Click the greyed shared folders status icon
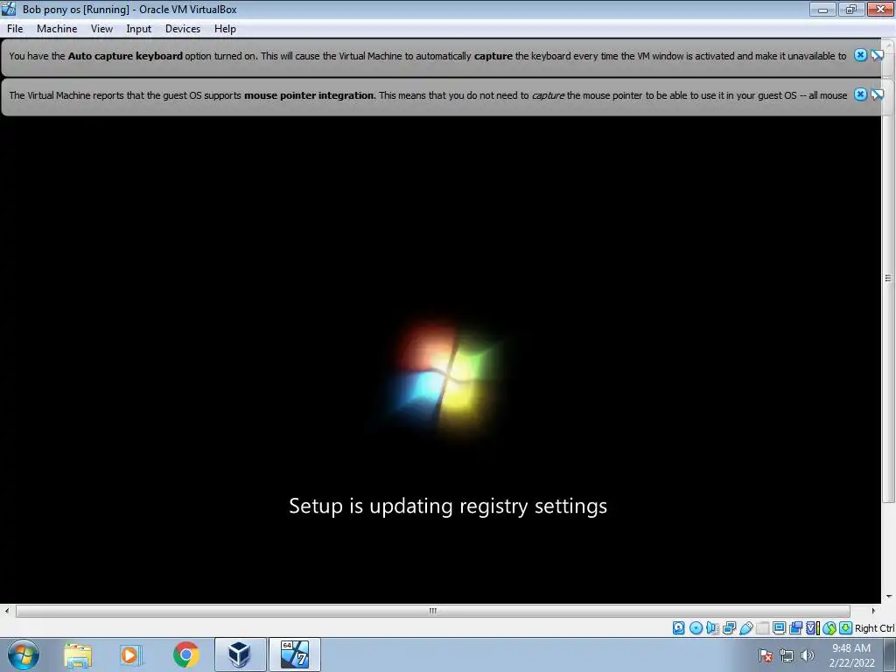896x672 pixels. click(762, 628)
